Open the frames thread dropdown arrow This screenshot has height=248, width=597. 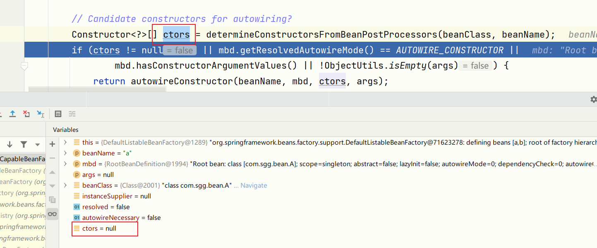[38, 145]
